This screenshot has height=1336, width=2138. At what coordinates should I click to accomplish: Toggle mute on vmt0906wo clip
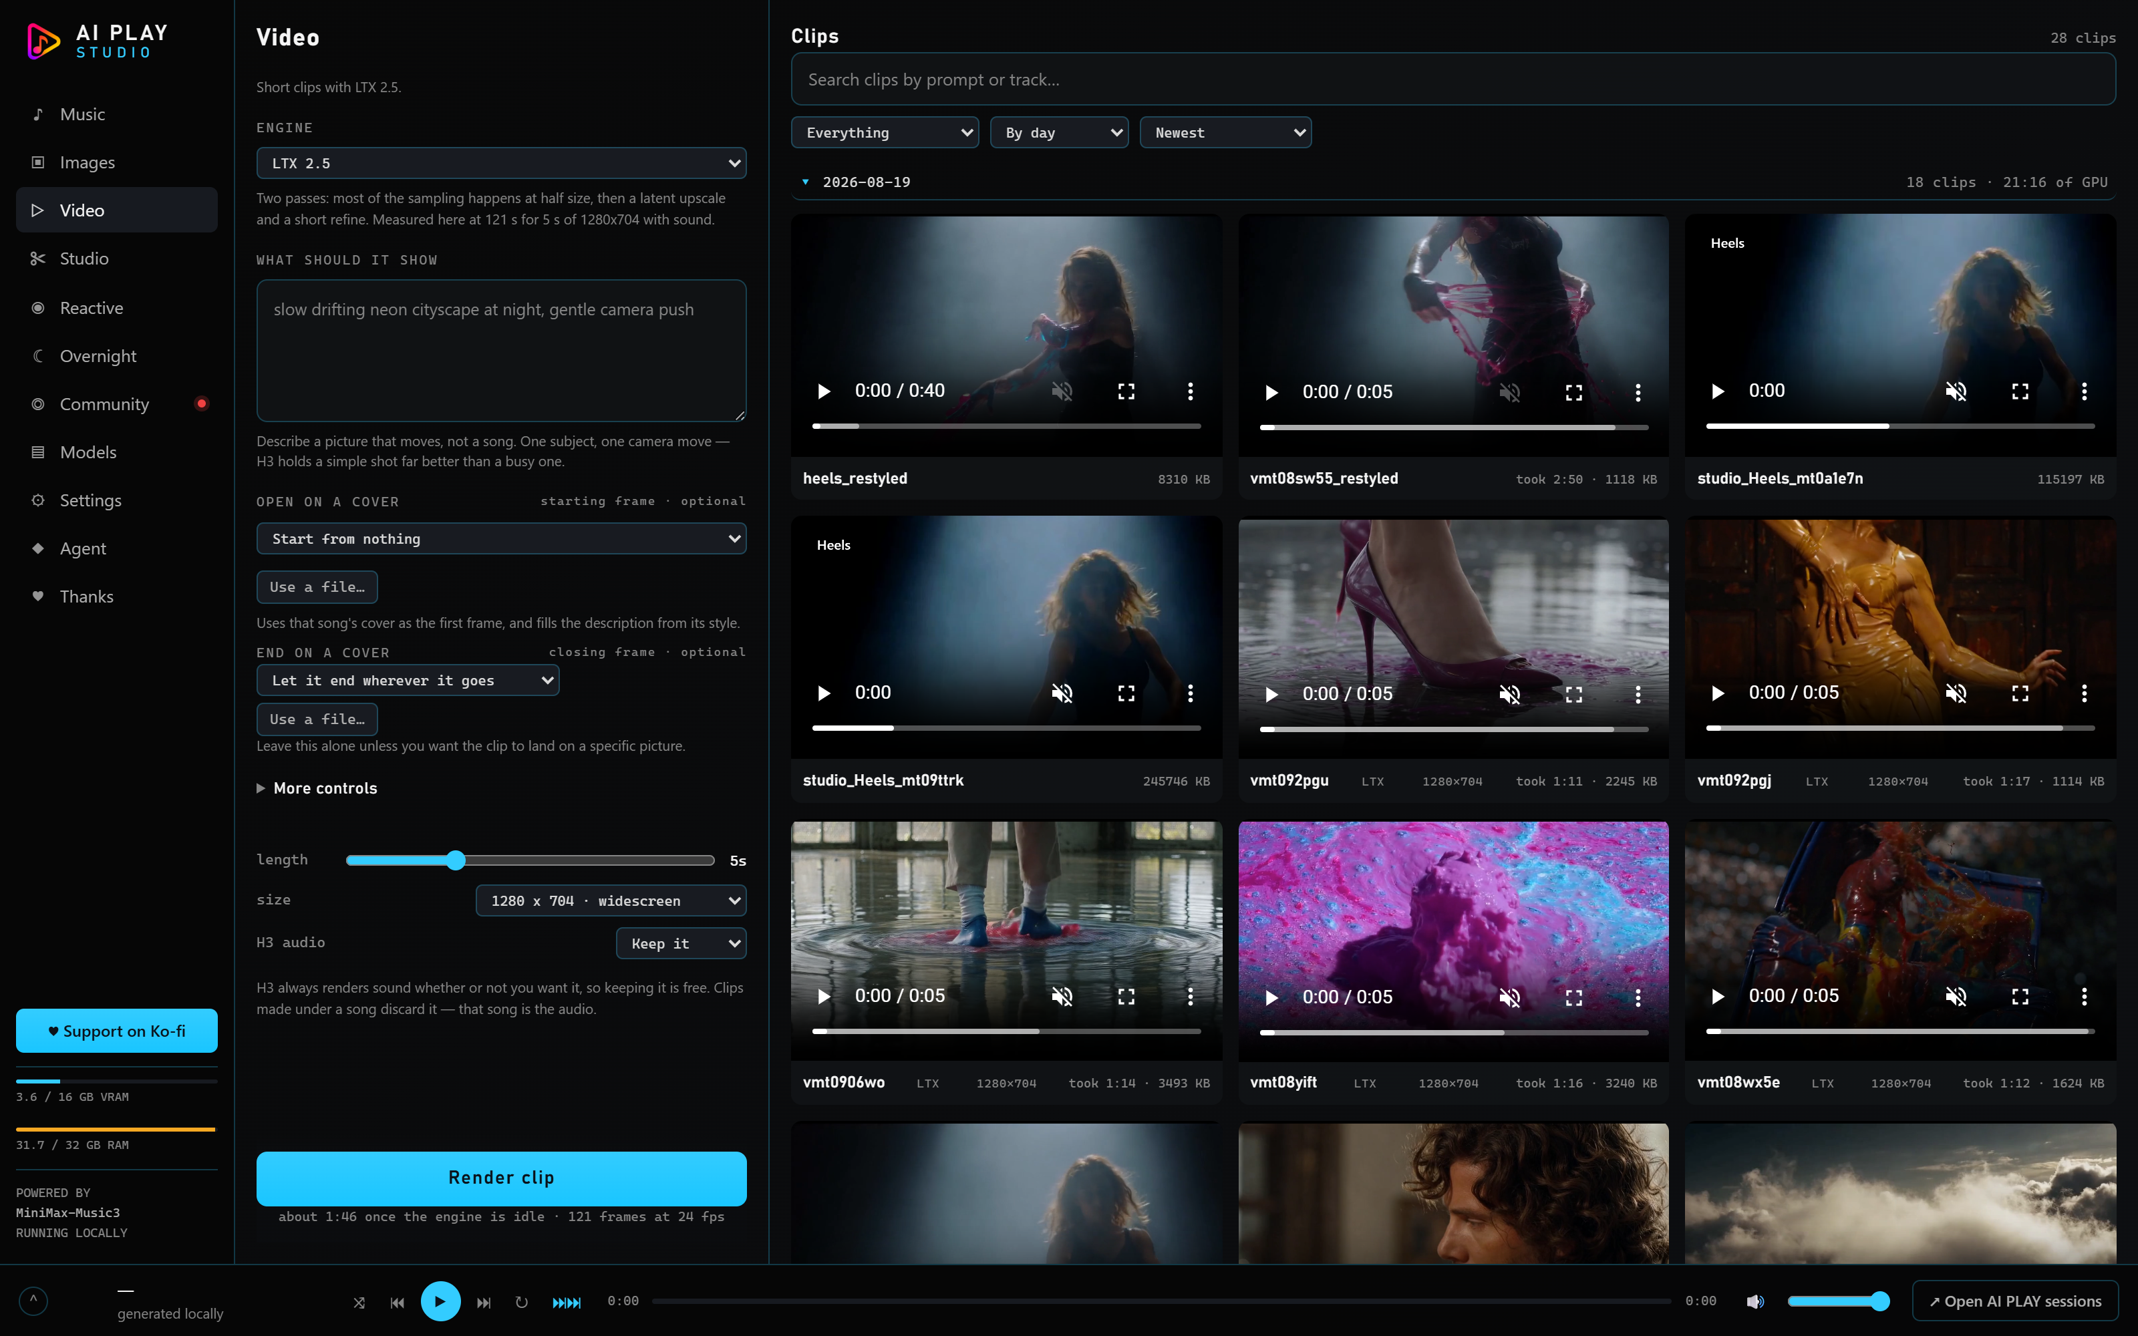pyautogui.click(x=1062, y=997)
